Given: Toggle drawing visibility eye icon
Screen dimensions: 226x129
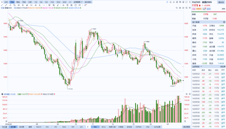Looking at the screenshot, I should tap(63, 5).
